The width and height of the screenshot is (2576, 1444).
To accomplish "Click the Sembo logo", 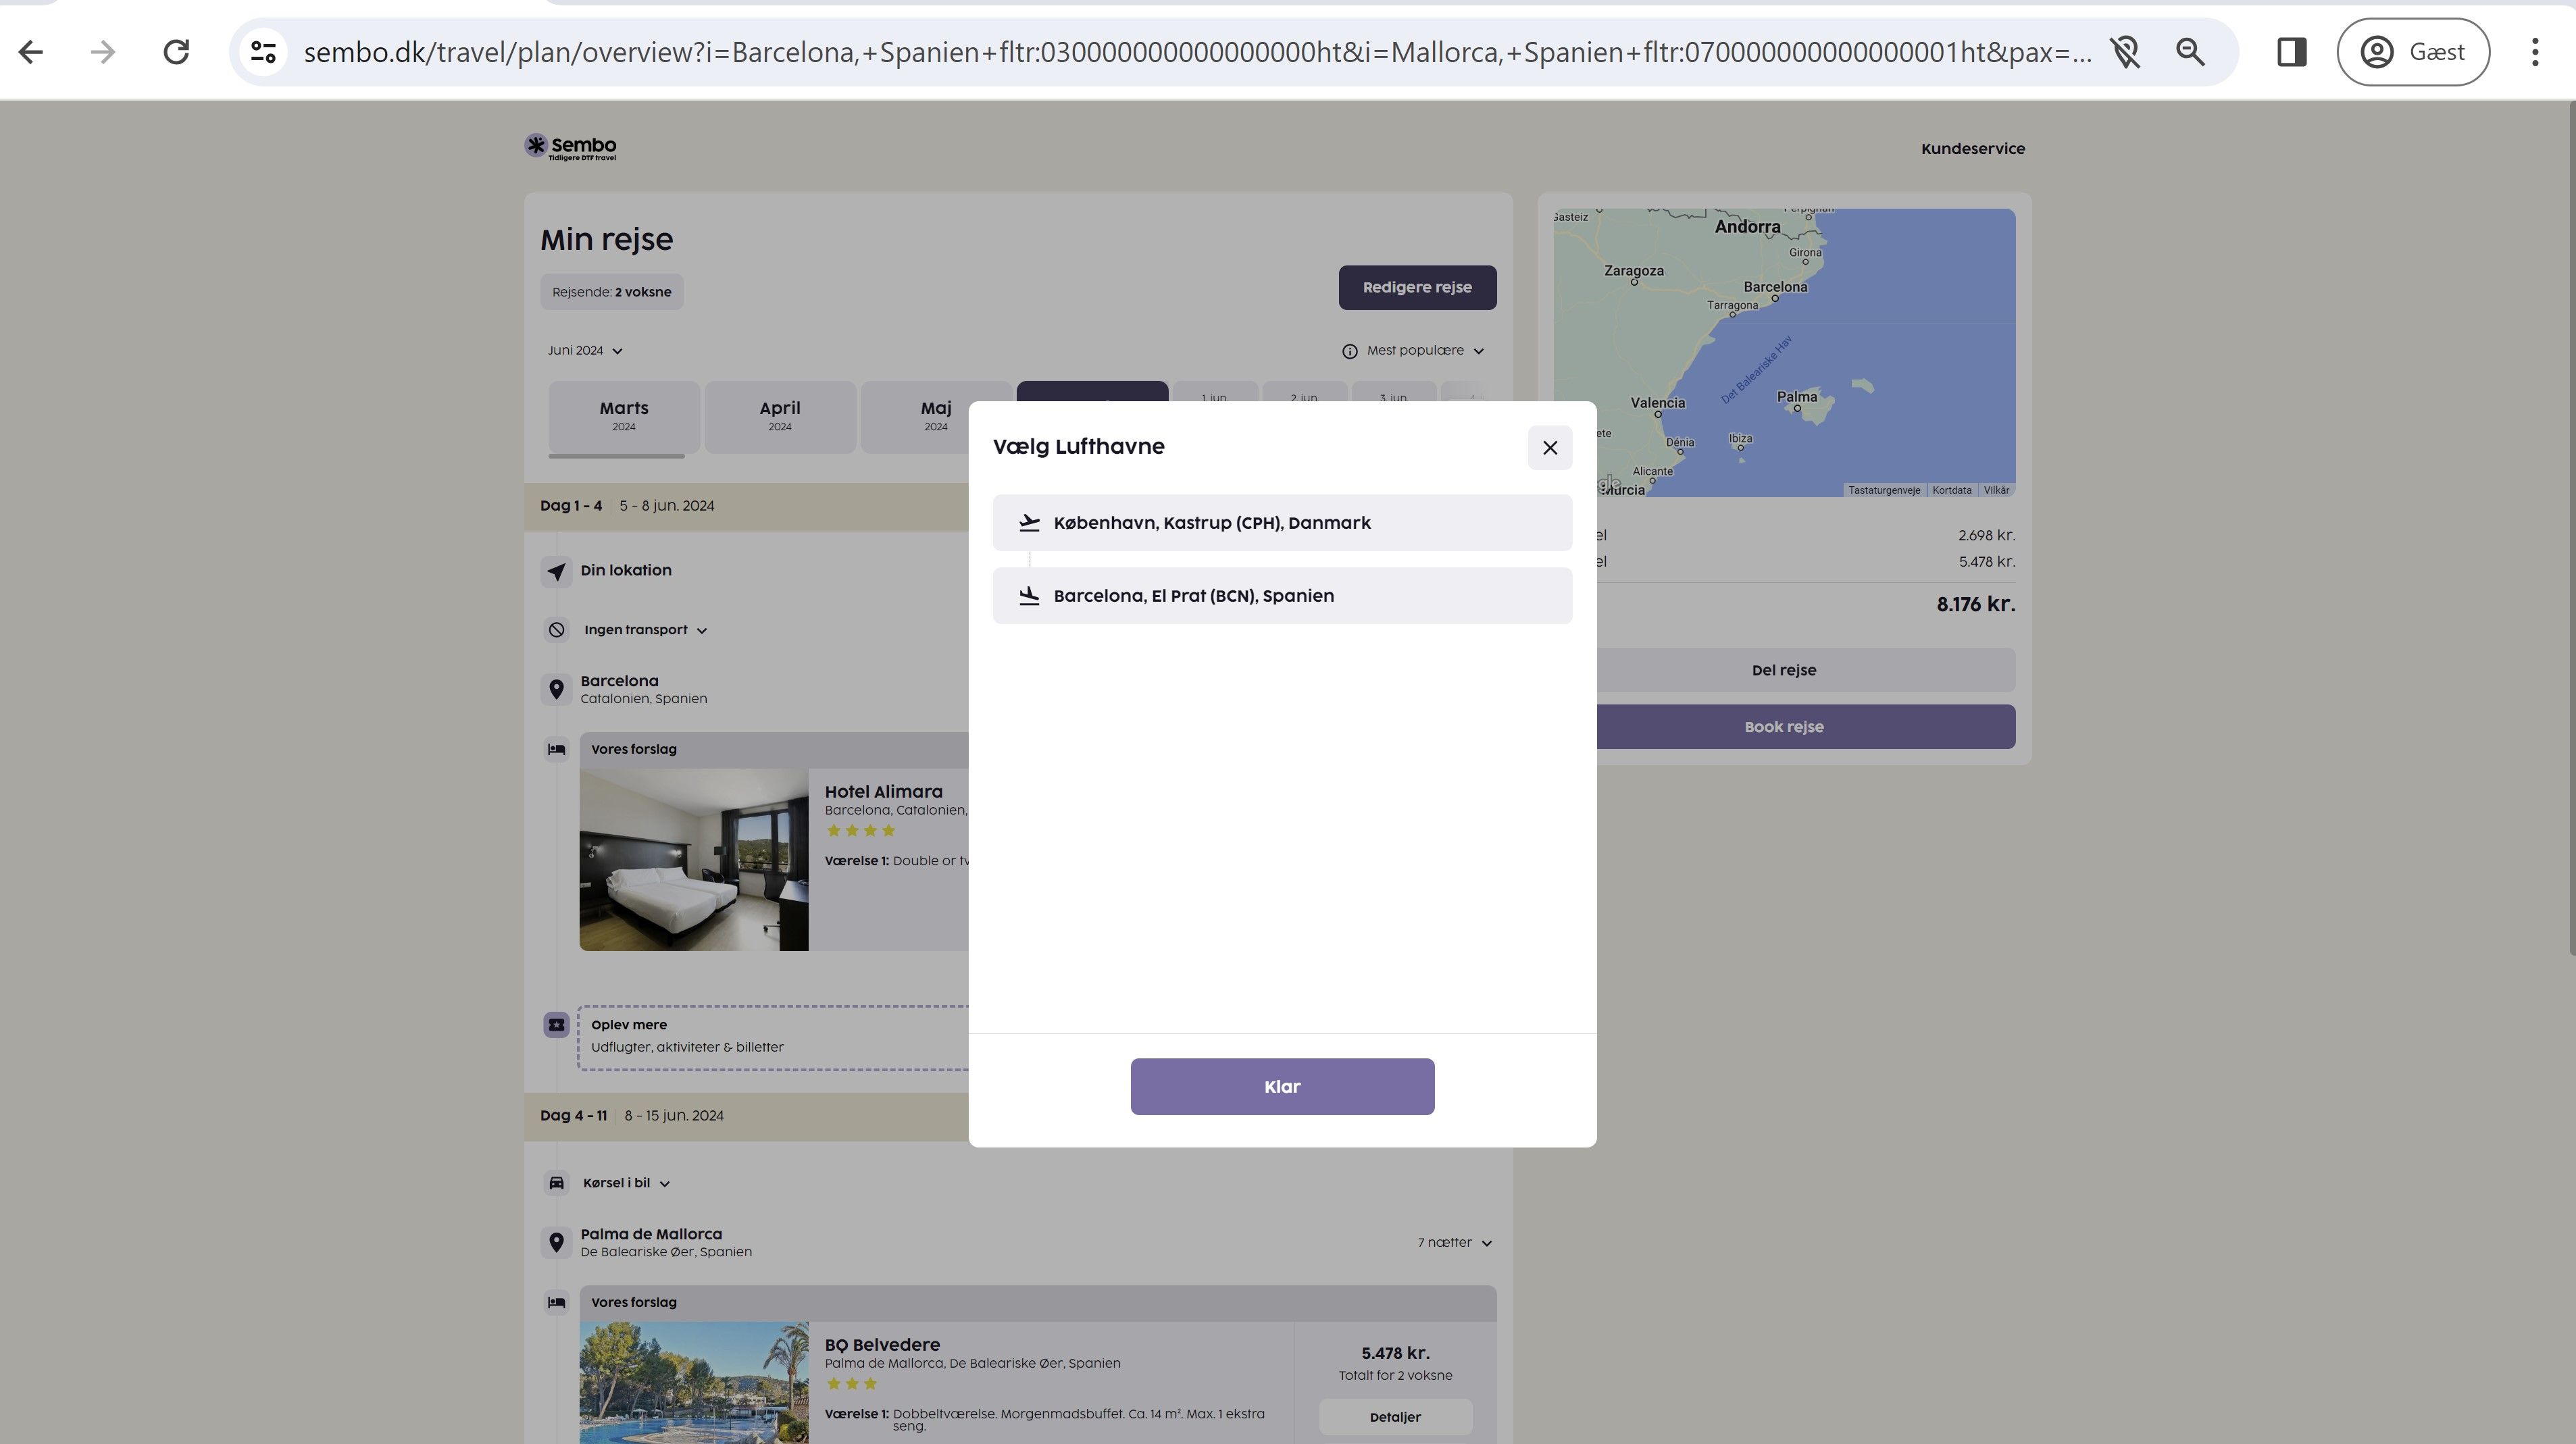I will (x=571, y=148).
